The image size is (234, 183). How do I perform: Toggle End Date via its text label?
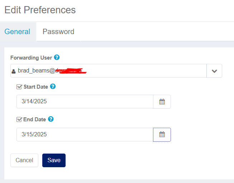pos(35,119)
